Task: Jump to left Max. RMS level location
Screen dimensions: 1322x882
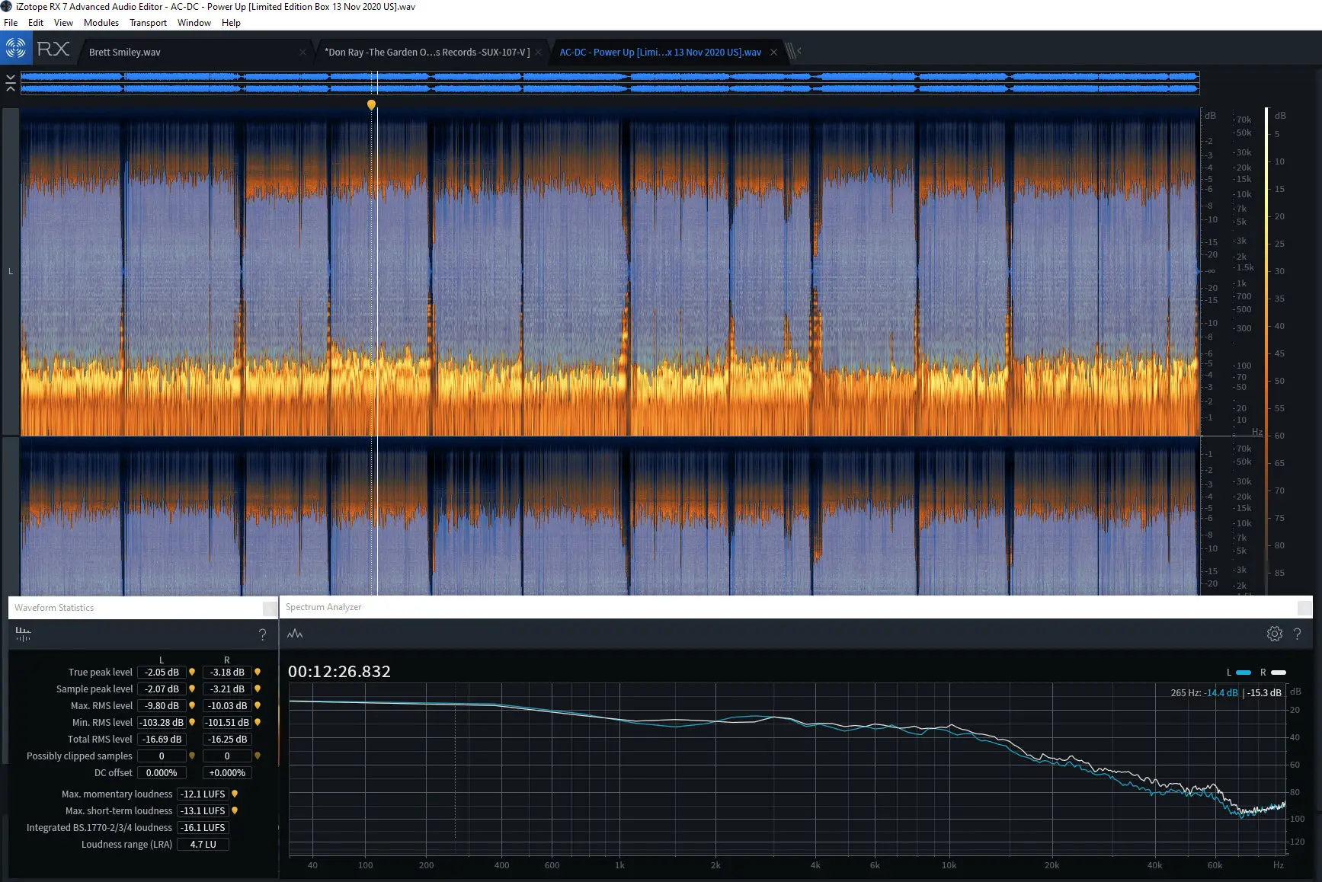Action: point(192,705)
